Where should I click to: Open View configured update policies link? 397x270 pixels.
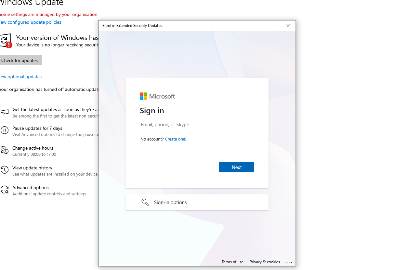31,22
